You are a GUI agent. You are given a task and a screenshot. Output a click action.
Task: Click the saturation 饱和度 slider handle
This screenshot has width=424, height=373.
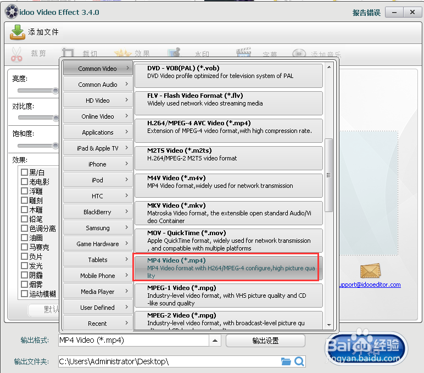pyautogui.click(x=55, y=146)
